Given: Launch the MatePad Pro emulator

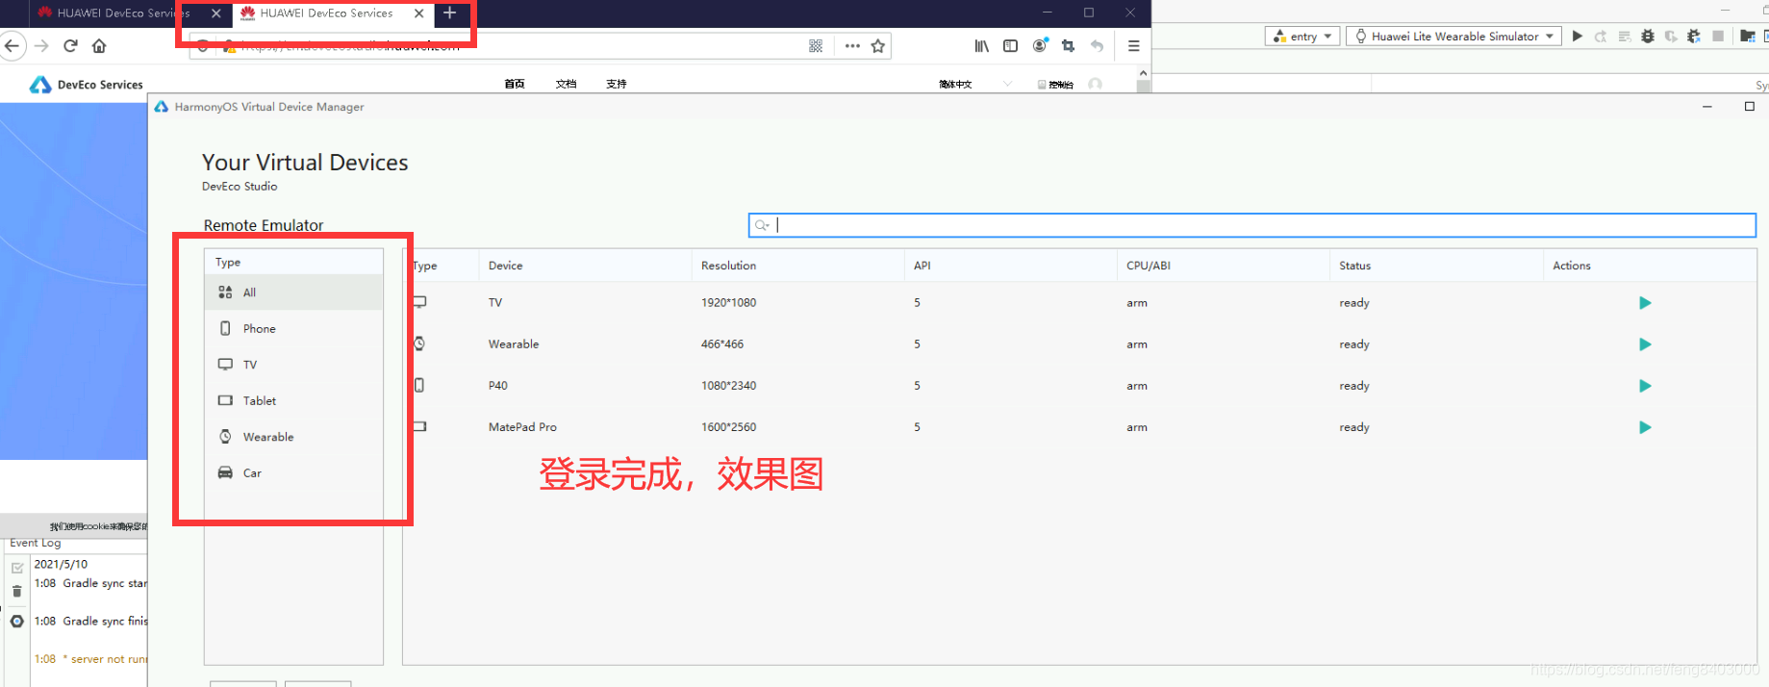Looking at the screenshot, I should tap(1645, 427).
